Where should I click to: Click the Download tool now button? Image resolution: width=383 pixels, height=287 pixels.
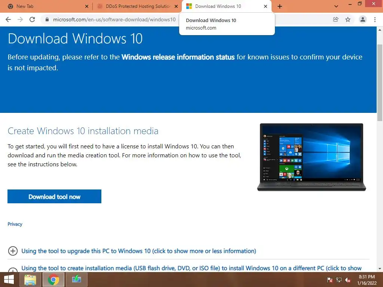click(55, 197)
